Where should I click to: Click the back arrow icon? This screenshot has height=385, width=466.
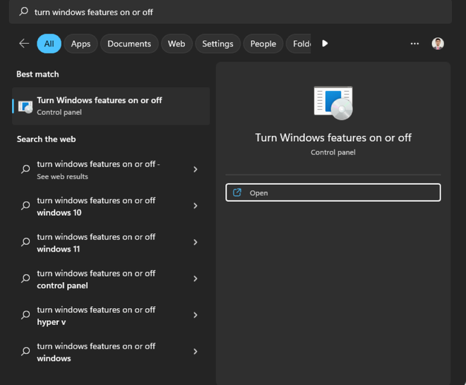[x=24, y=44]
